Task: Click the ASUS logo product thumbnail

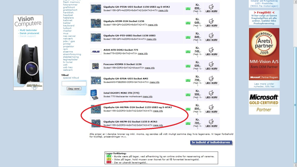Action: 96,52
